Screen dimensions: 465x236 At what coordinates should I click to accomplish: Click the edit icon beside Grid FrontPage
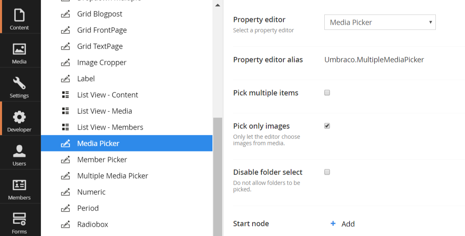coord(65,30)
